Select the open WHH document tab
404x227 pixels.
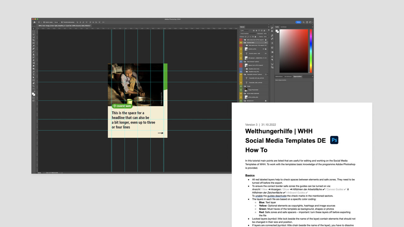(x=64, y=26)
